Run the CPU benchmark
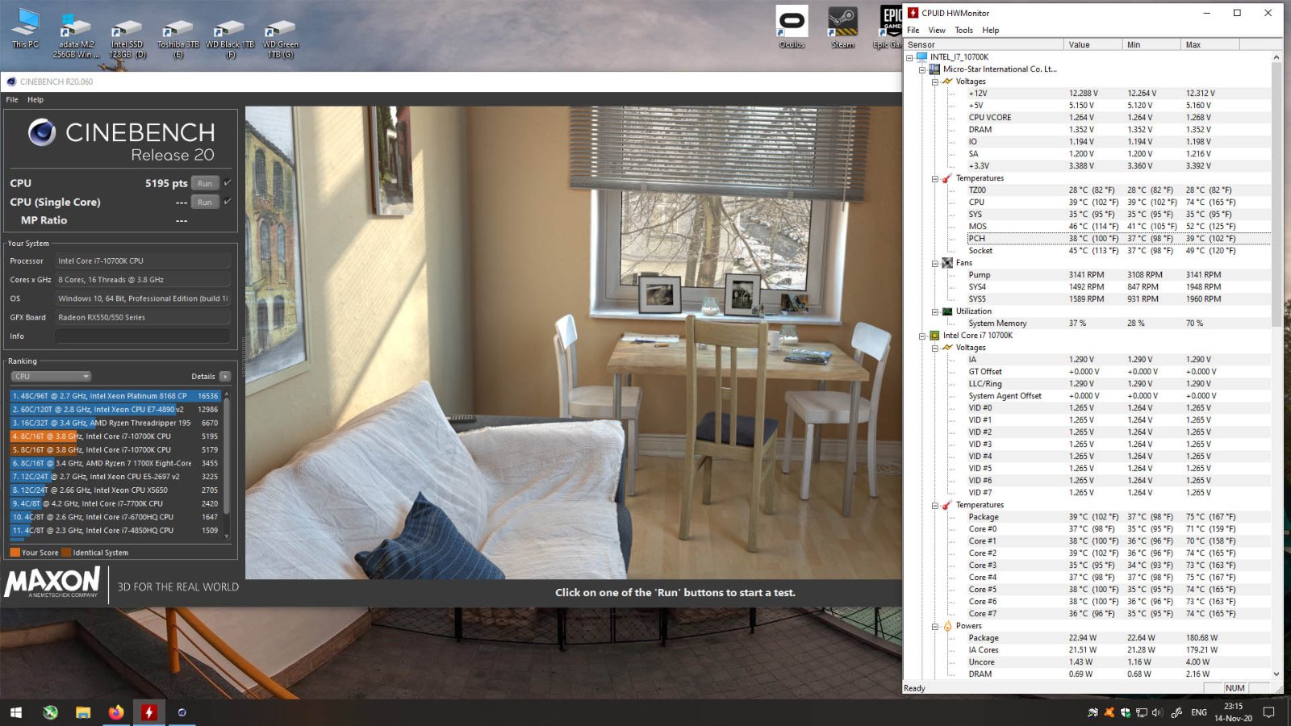This screenshot has height=726, width=1291. (x=205, y=183)
